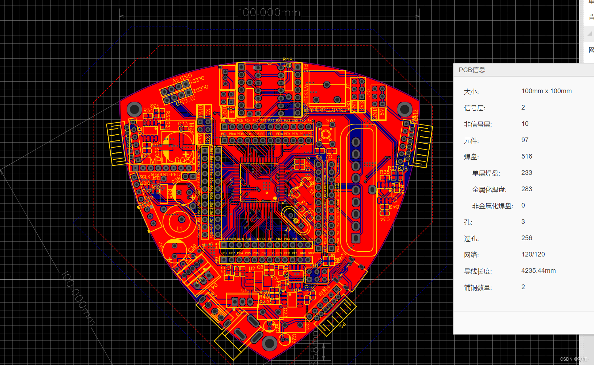
Task: Click the 孔 label in PCB info
Action: [468, 222]
